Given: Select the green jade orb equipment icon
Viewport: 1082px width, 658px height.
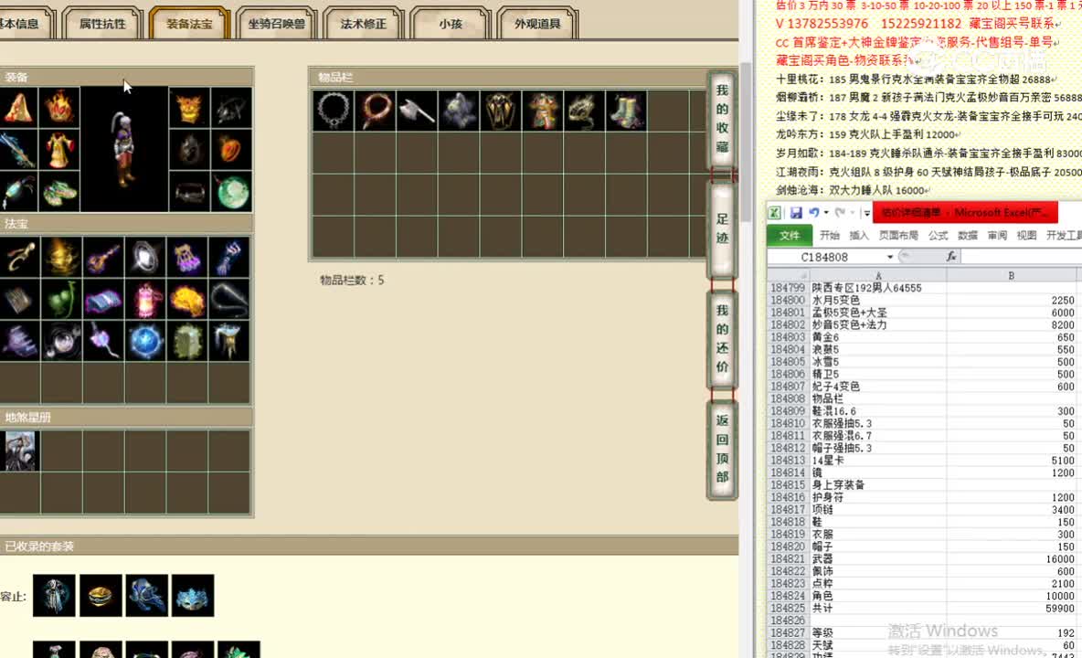Looking at the screenshot, I should pos(231,192).
